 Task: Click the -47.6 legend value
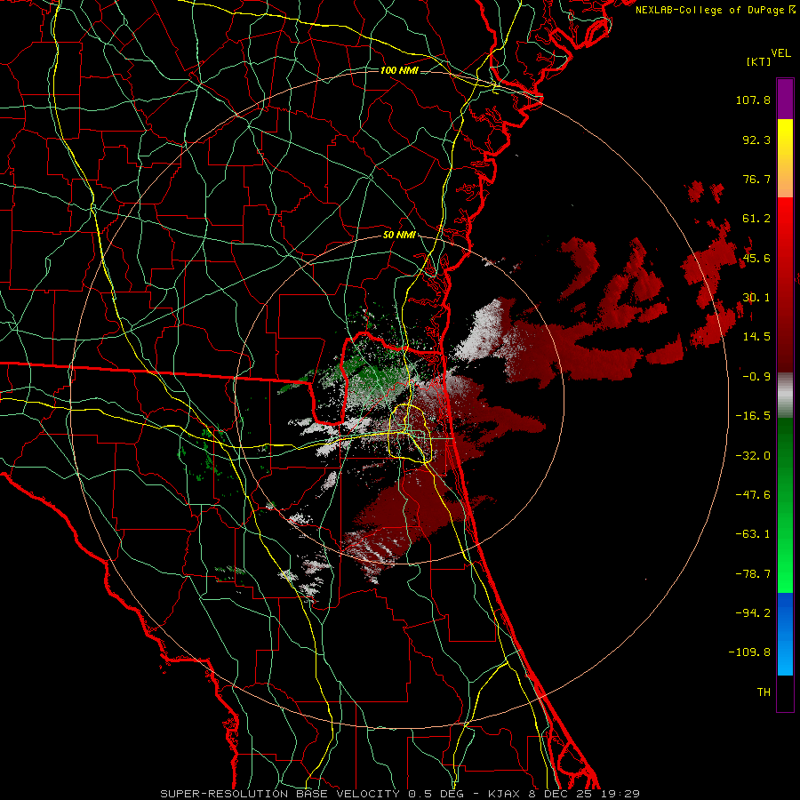click(753, 495)
